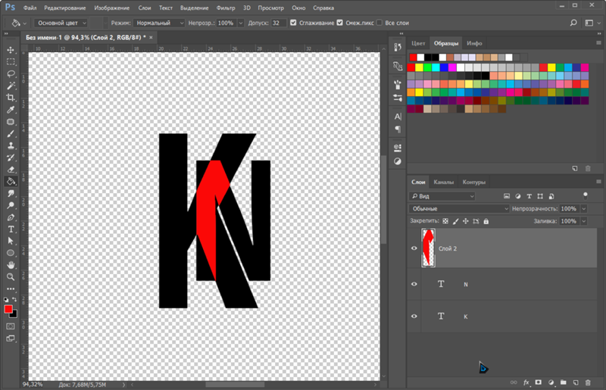Select the Crop tool
Image resolution: width=606 pixels, height=390 pixels.
pyautogui.click(x=11, y=98)
